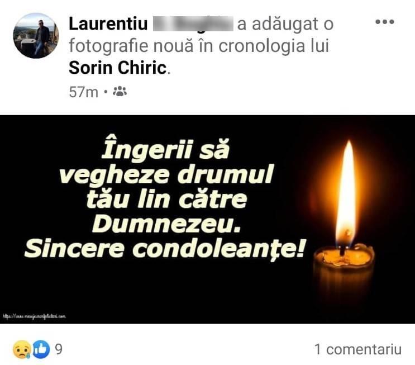This screenshot has height=365, width=415.
Task: Click the sad crying reaction emoji
Action: (x=21, y=349)
